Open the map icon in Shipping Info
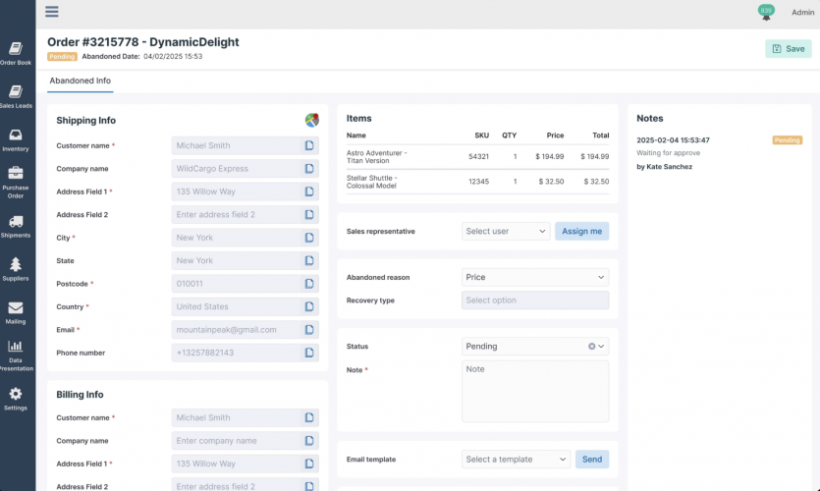Screen dimensions: 820x491 pyautogui.click(x=312, y=120)
